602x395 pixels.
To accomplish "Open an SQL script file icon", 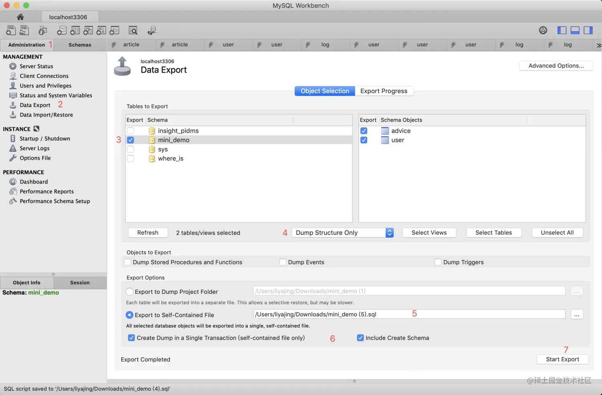I will (24, 30).
